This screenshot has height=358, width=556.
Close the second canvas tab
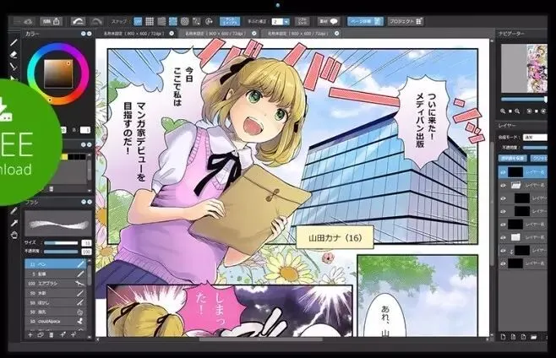point(254,33)
